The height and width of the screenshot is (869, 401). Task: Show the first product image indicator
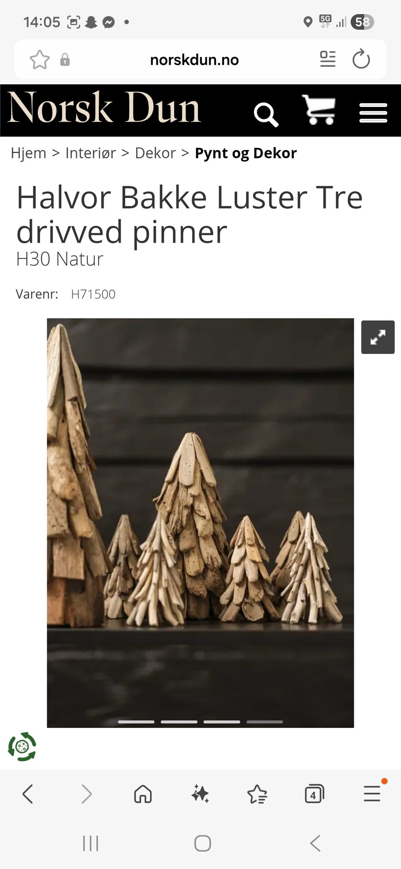tap(136, 722)
